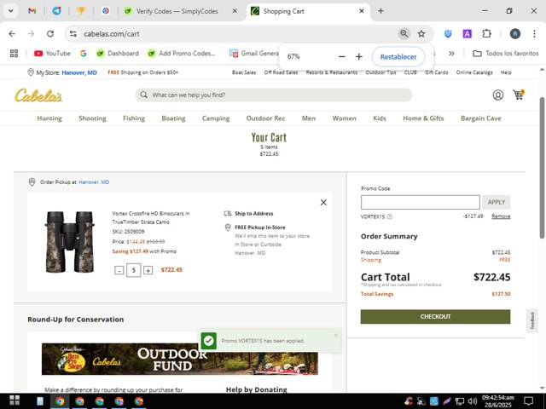Viewport: 546px width, 409px height.
Task: Dismiss the promo applied notification
Action: (x=335, y=336)
